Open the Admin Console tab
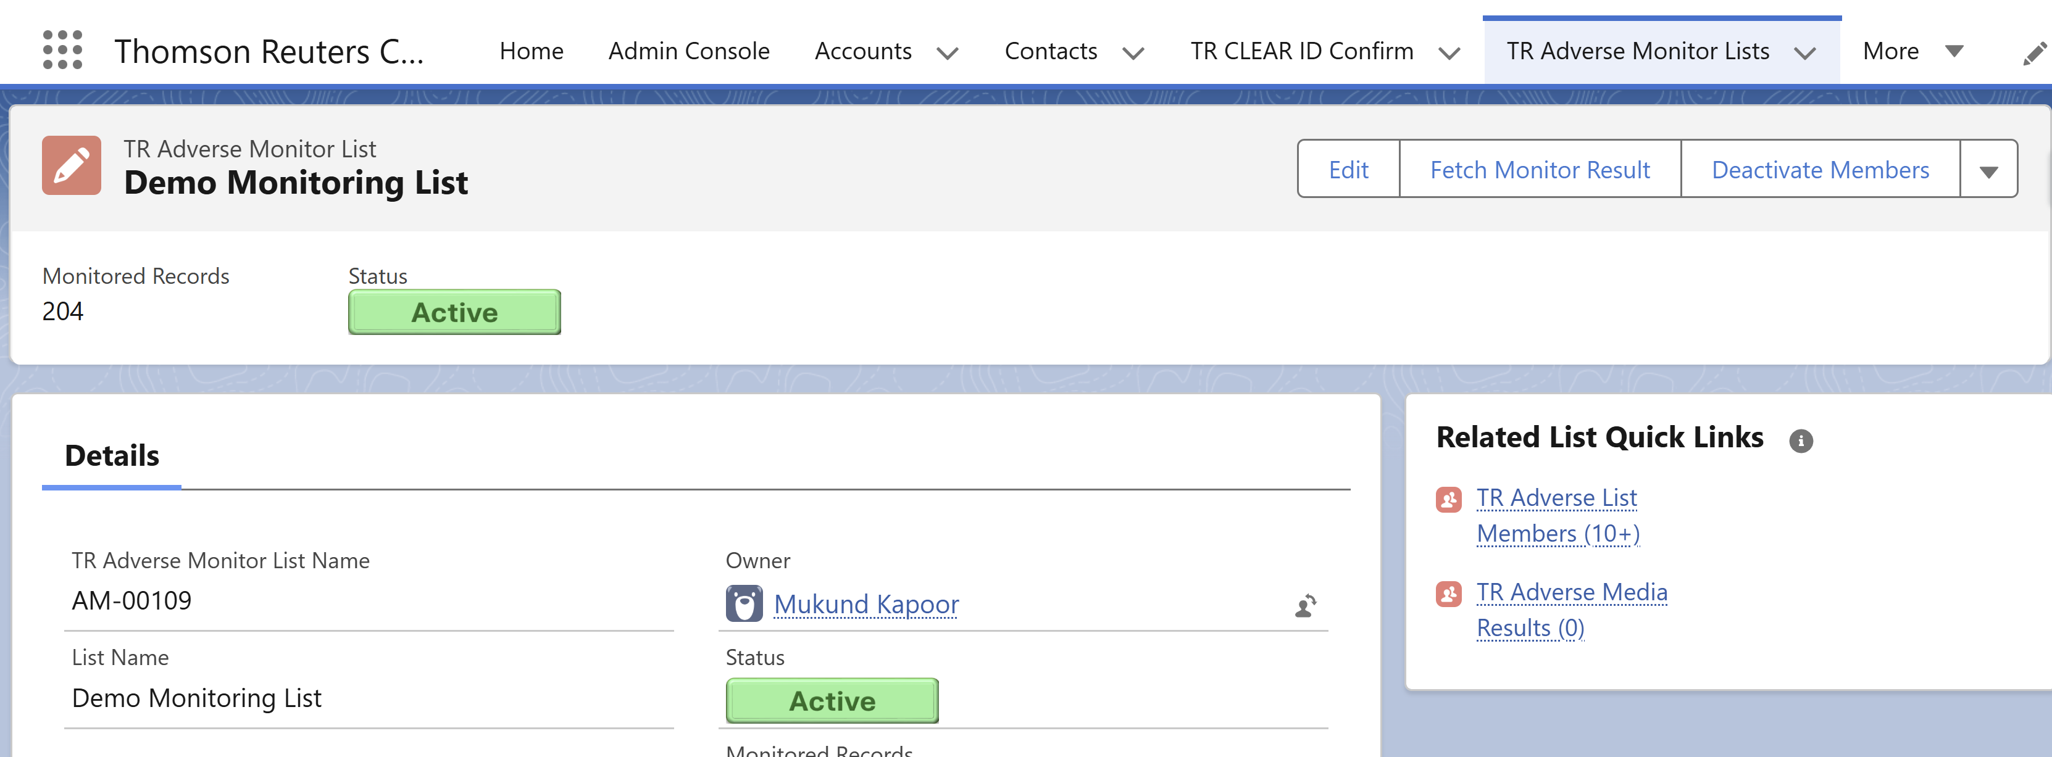Screen dimensions: 2052x757 689,51
